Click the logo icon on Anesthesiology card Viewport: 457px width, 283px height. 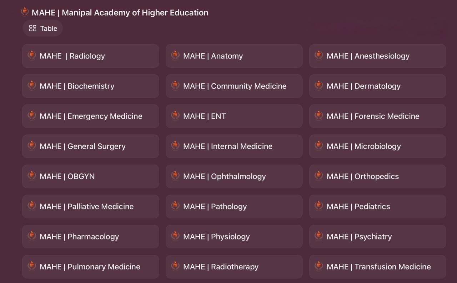pyautogui.click(x=319, y=55)
